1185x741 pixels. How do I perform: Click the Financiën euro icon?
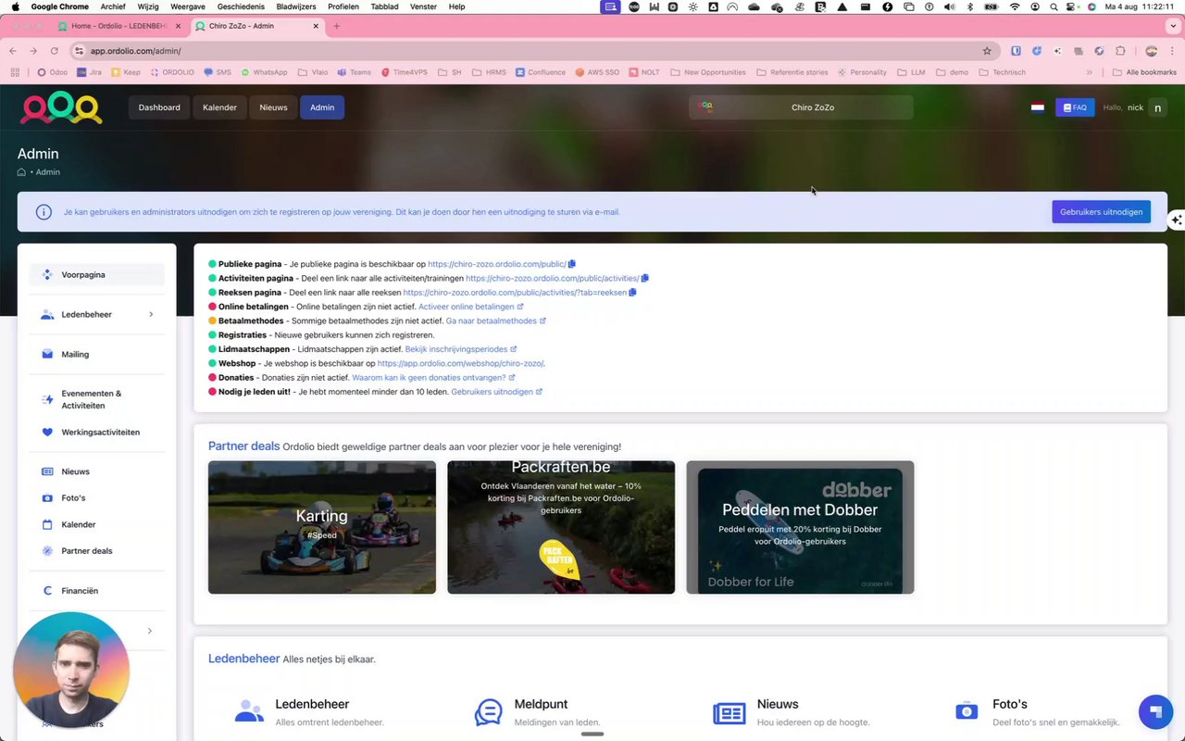pyautogui.click(x=47, y=591)
